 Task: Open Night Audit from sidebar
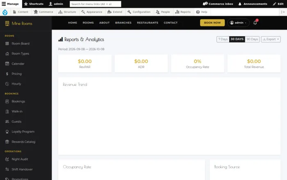click(26, 159)
